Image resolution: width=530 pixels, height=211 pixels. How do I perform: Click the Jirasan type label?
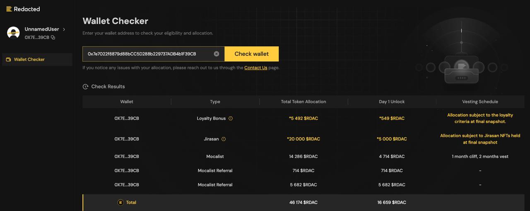pyautogui.click(x=211, y=139)
